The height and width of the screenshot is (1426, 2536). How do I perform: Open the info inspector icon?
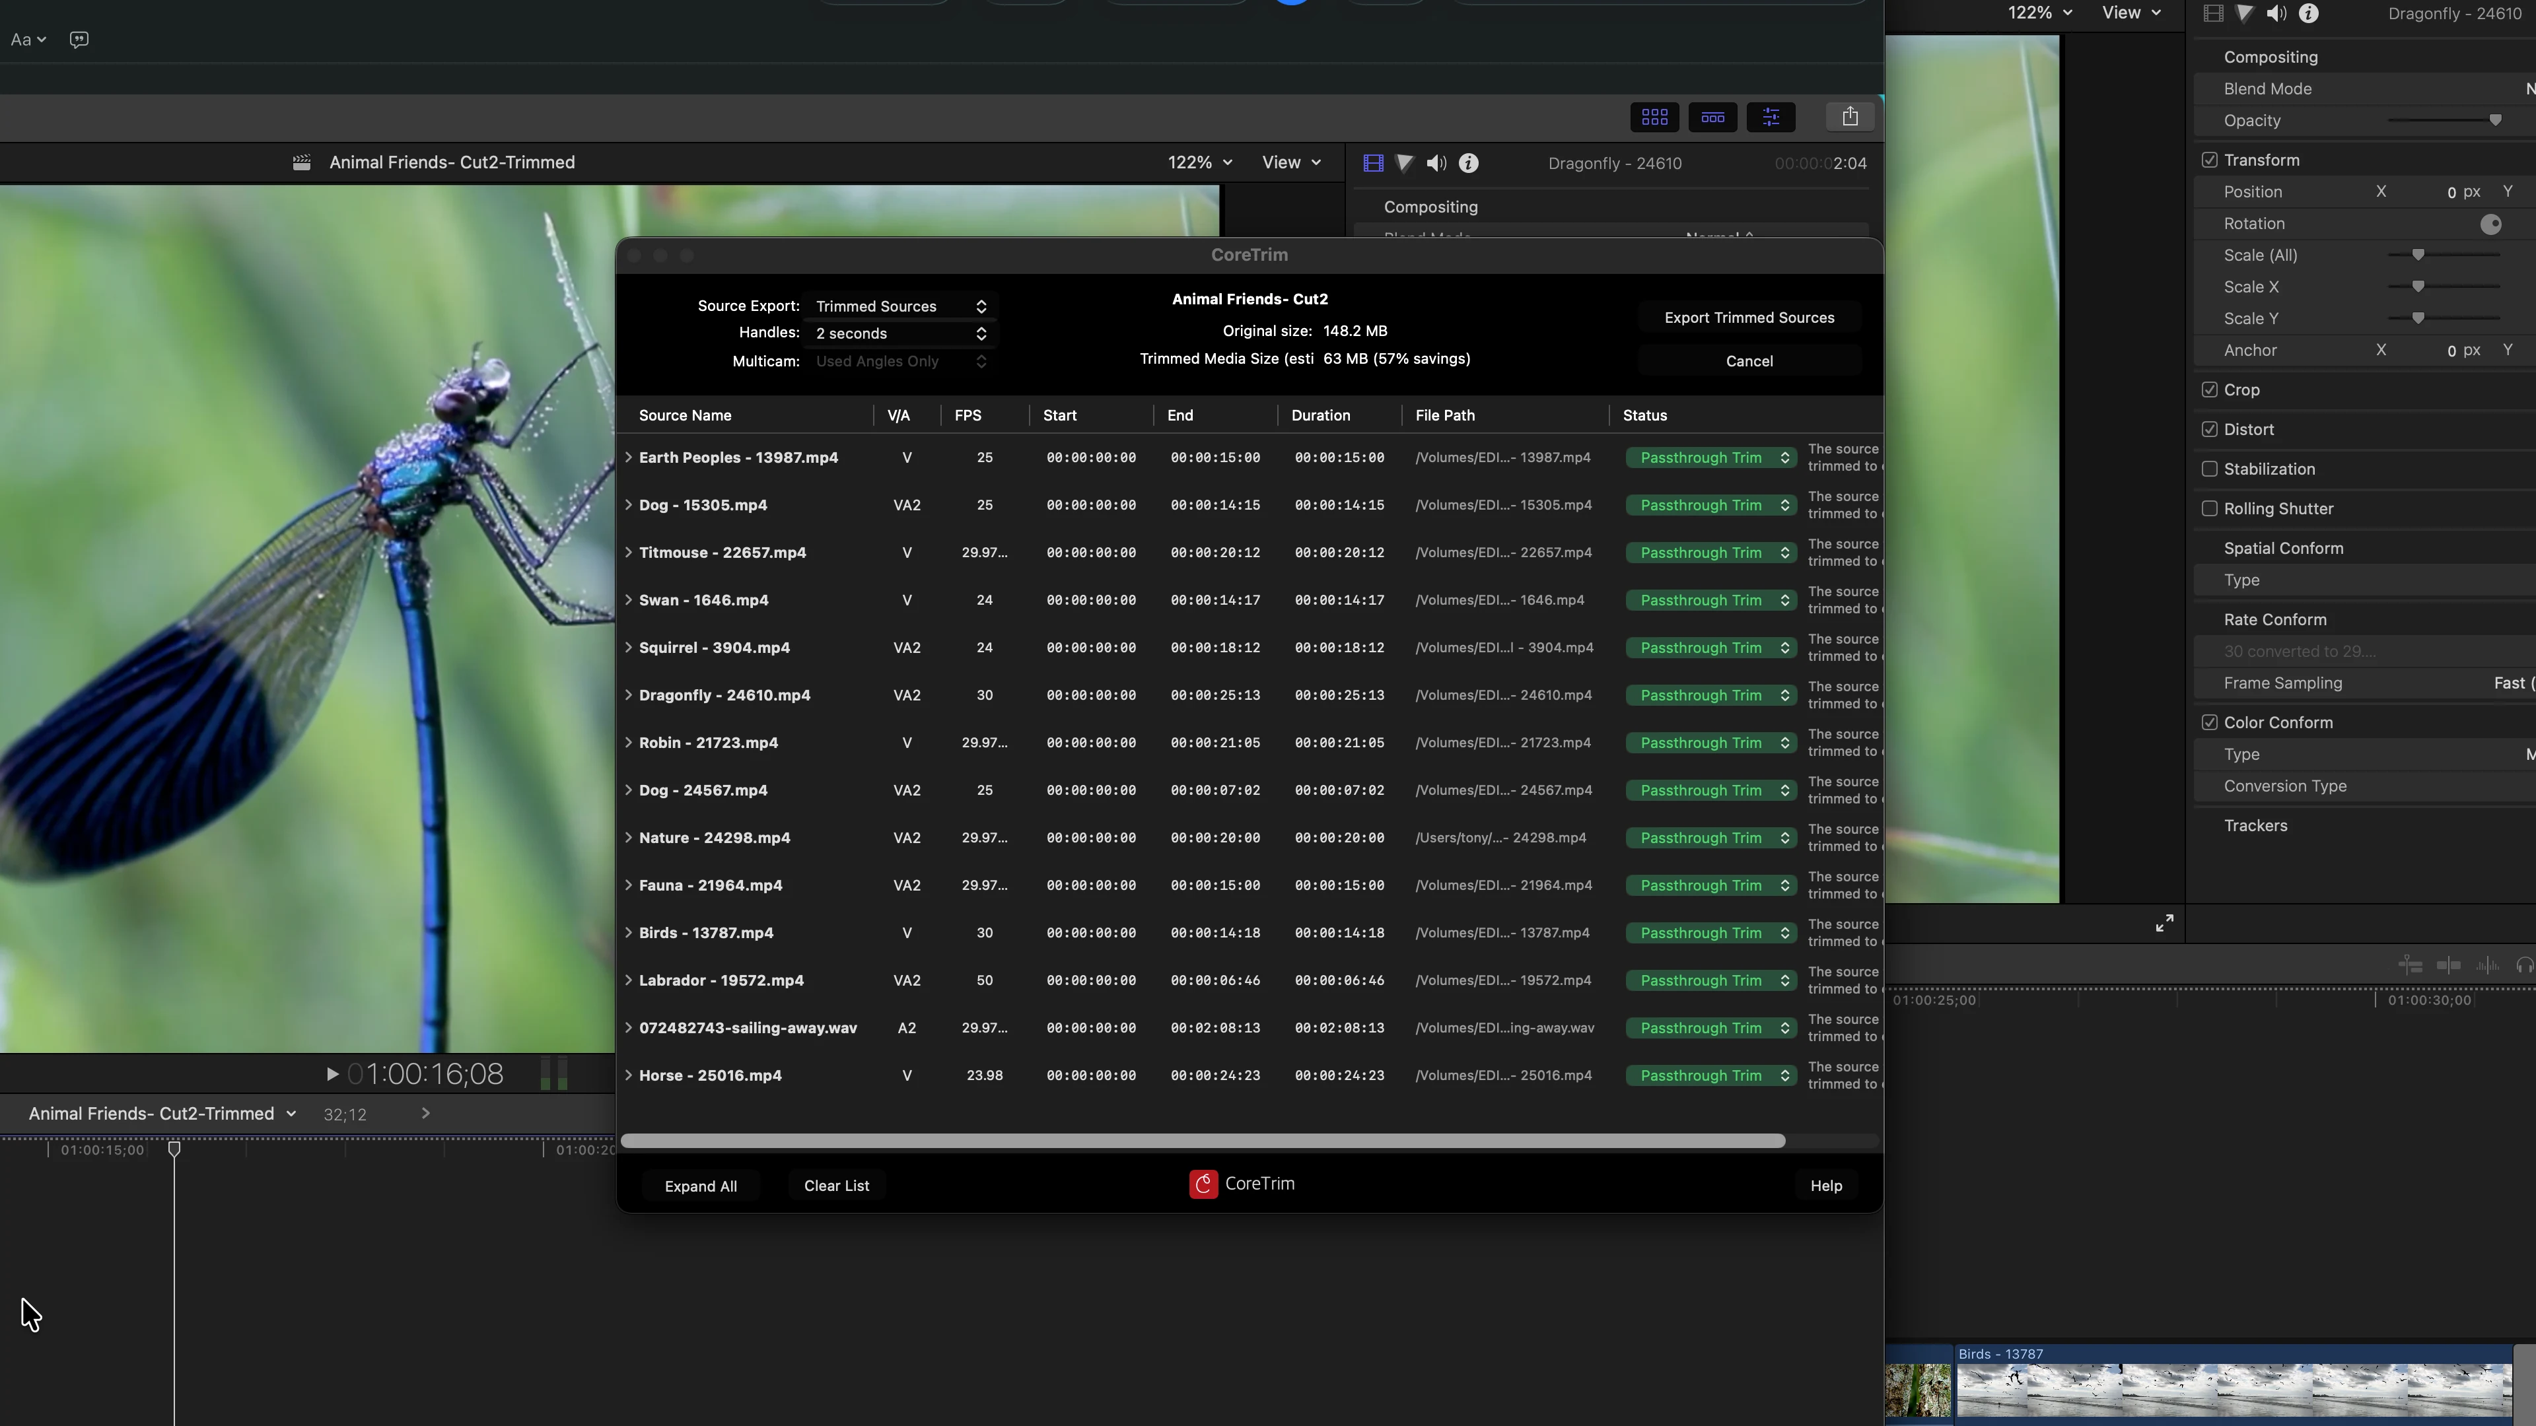(x=1469, y=163)
